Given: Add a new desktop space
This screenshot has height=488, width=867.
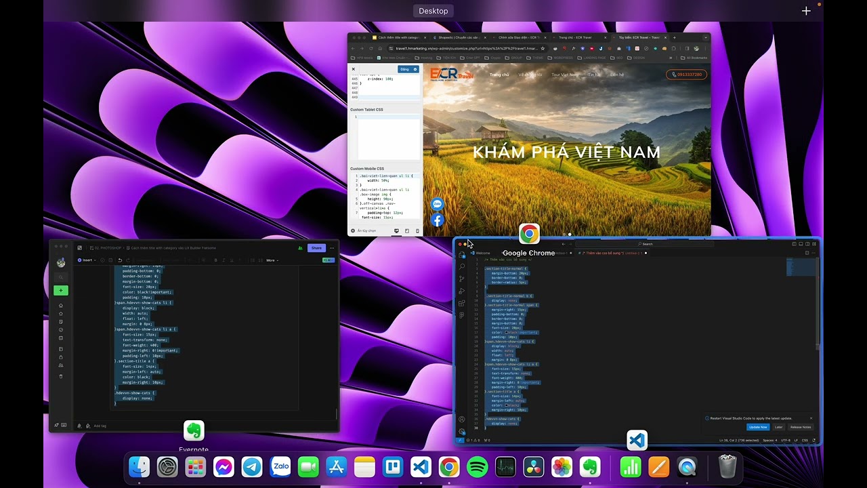Looking at the screenshot, I should (x=806, y=11).
